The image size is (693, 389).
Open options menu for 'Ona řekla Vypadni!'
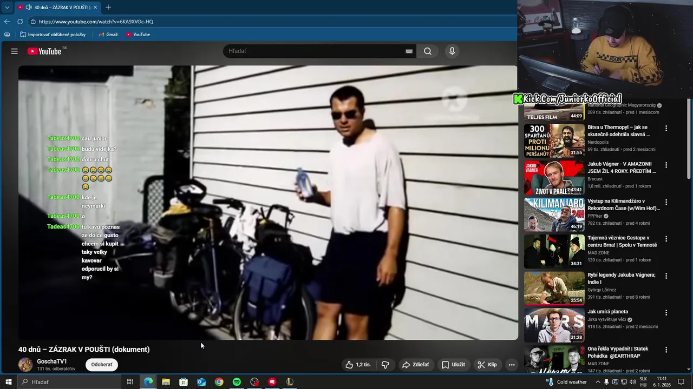click(666, 350)
